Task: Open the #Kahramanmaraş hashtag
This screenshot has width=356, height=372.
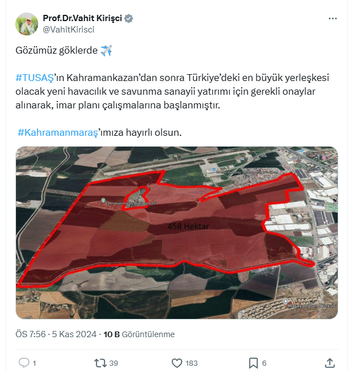Action: [x=58, y=132]
